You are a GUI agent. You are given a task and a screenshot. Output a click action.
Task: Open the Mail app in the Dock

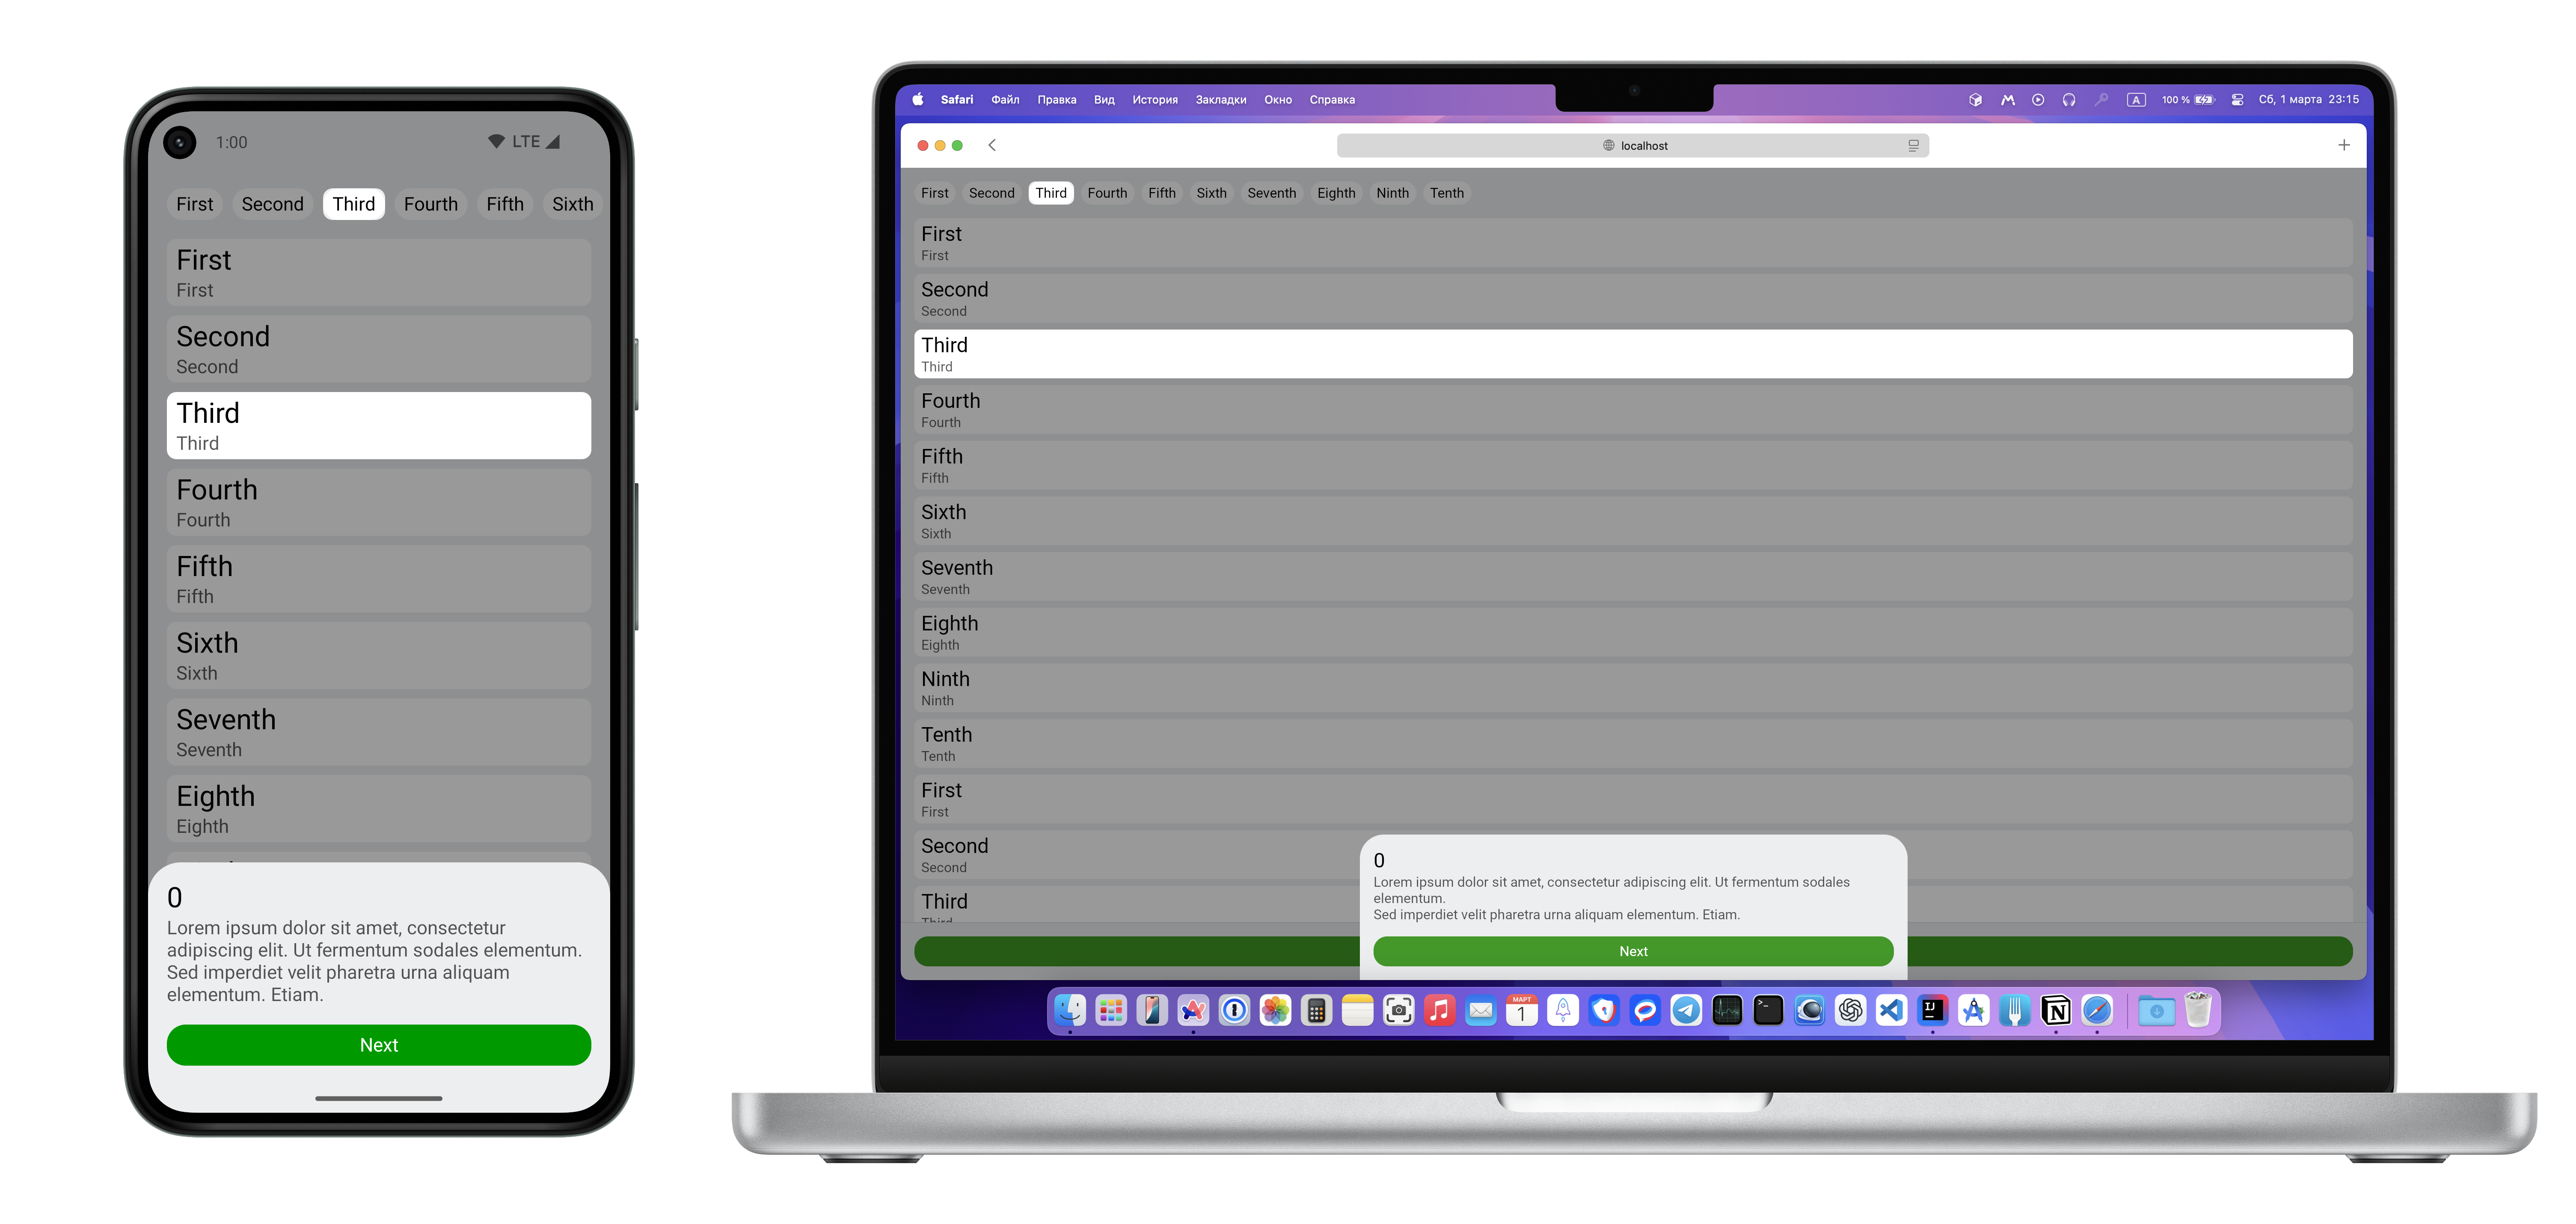tap(1480, 1011)
